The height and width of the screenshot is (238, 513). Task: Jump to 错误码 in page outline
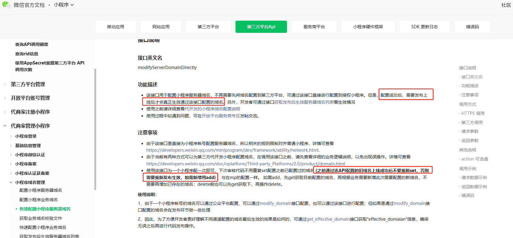[468, 195]
